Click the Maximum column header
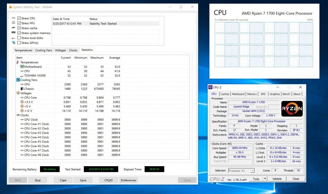The width and height of the screenshot is (328, 194). (x=97, y=58)
